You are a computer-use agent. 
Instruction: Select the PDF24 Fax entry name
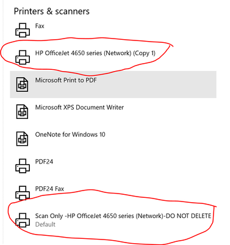[49, 189]
